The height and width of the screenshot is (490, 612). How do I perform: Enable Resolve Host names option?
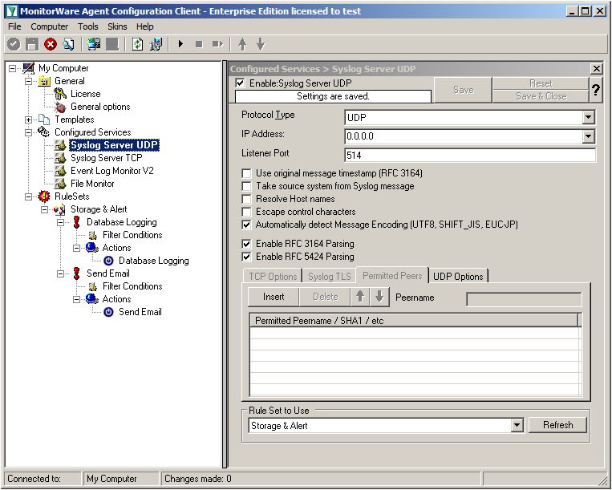246,199
